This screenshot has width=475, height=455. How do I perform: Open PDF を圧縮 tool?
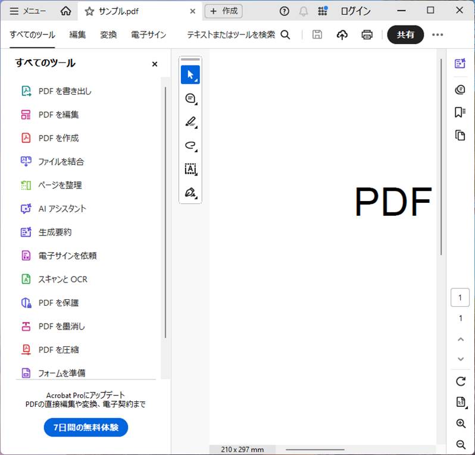point(50,350)
